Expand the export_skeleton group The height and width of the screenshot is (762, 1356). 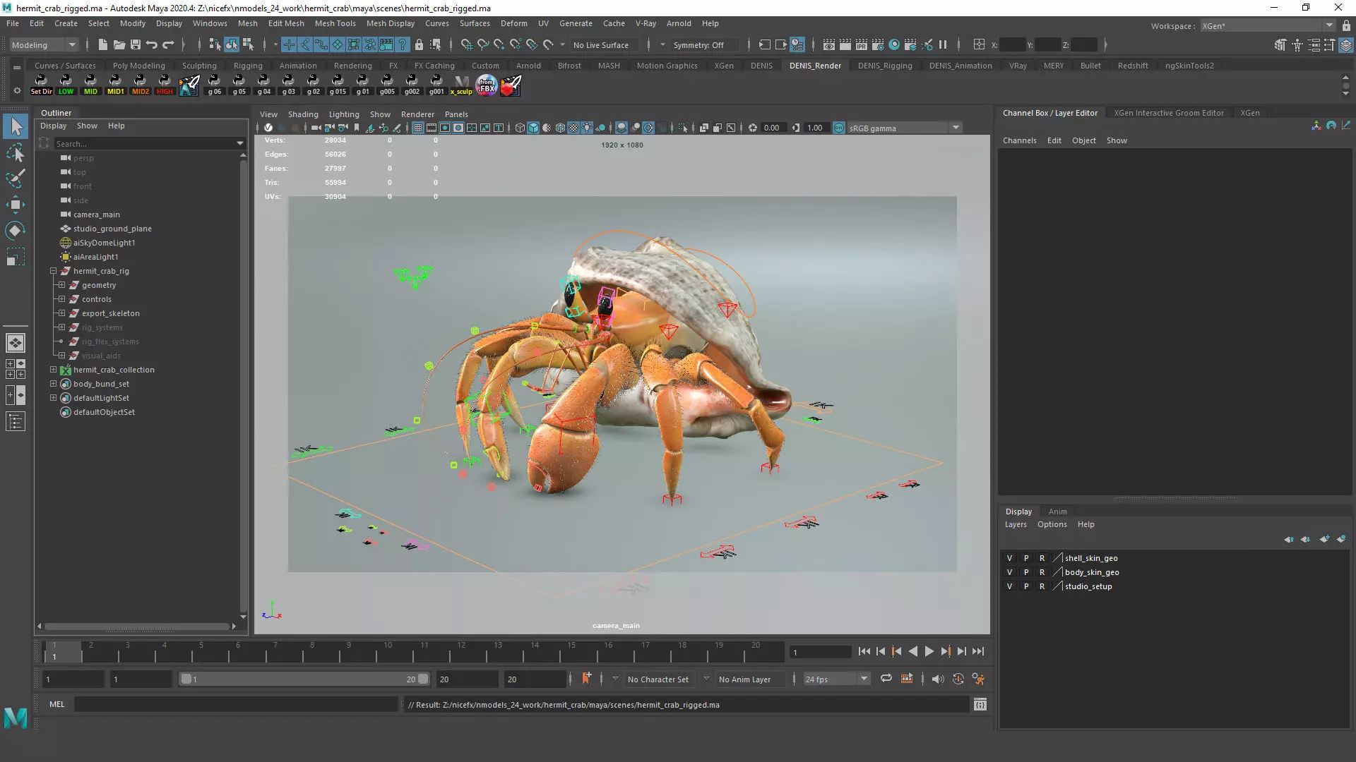click(61, 313)
